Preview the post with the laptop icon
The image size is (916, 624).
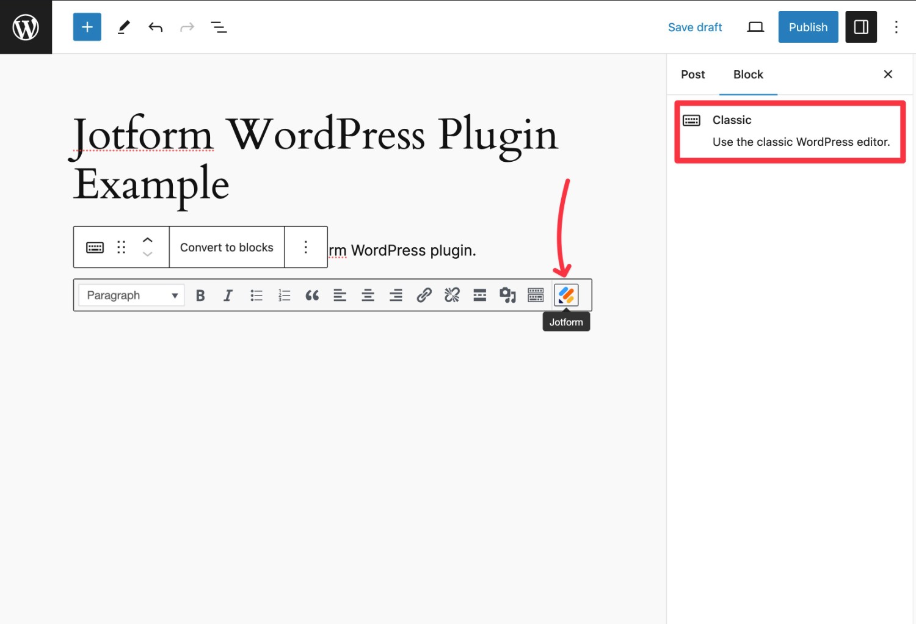coord(755,27)
